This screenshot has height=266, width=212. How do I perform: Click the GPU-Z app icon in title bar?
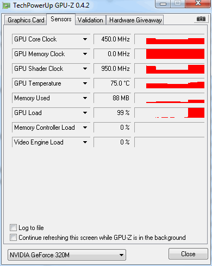[7, 5]
